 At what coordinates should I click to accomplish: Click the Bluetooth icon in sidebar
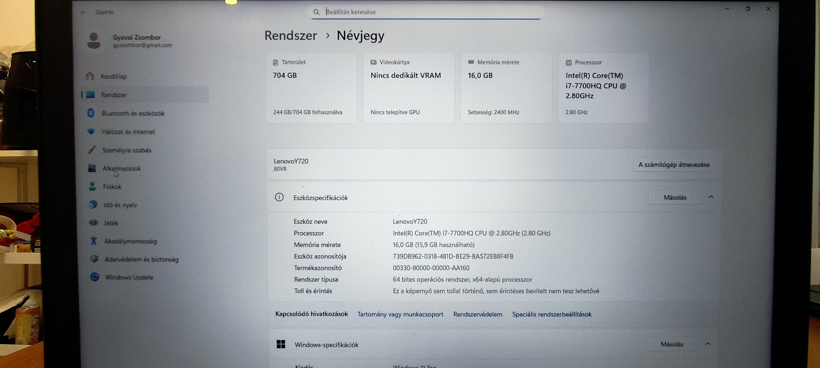tap(91, 113)
